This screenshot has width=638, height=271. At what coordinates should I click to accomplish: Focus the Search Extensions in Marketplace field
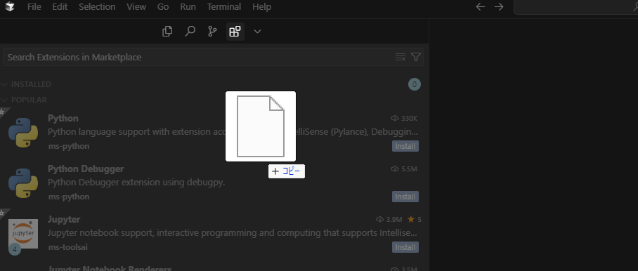coord(200,57)
